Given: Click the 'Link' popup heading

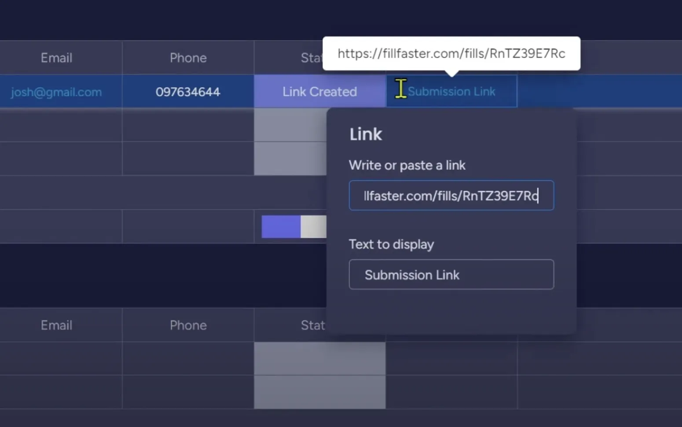Looking at the screenshot, I should pyautogui.click(x=366, y=134).
